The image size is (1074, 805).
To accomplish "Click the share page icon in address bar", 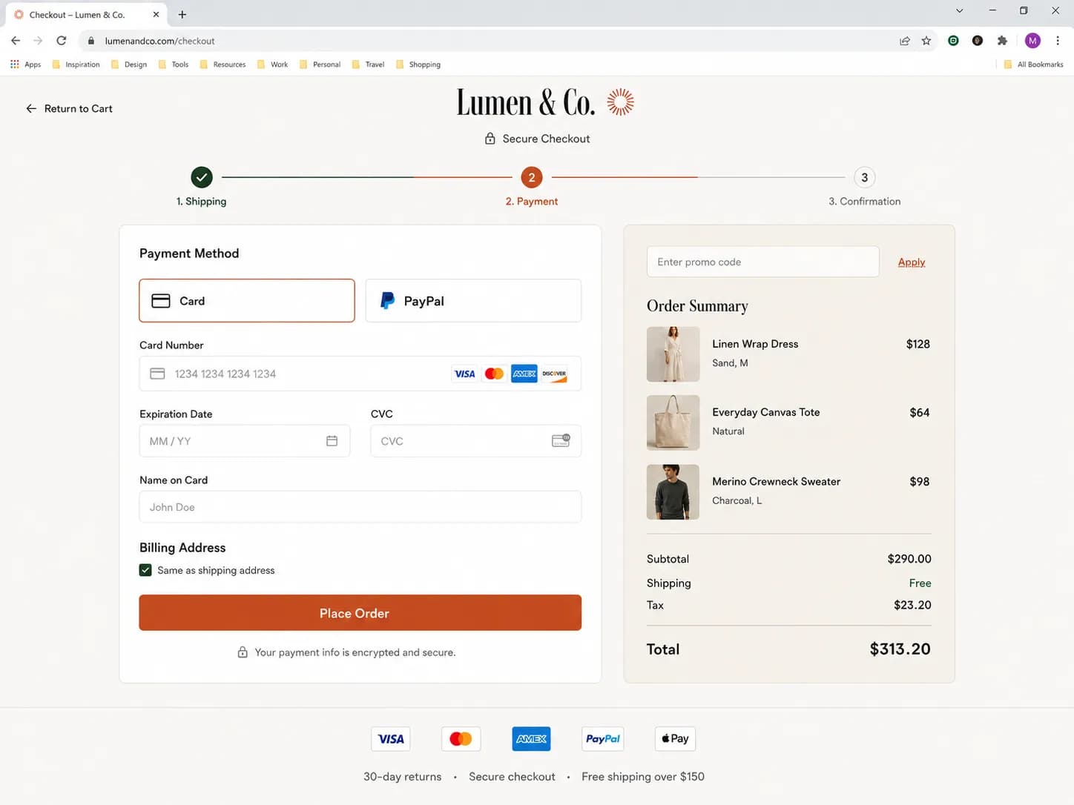I will [905, 41].
